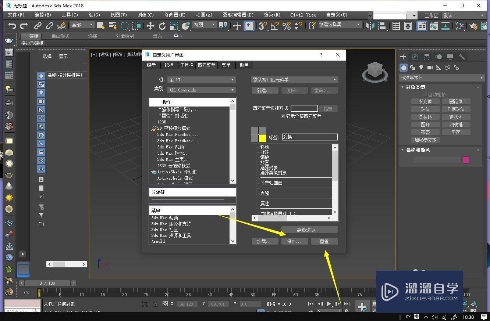
Task: Open the Hierarchy panel tab icon
Action: coord(427,57)
